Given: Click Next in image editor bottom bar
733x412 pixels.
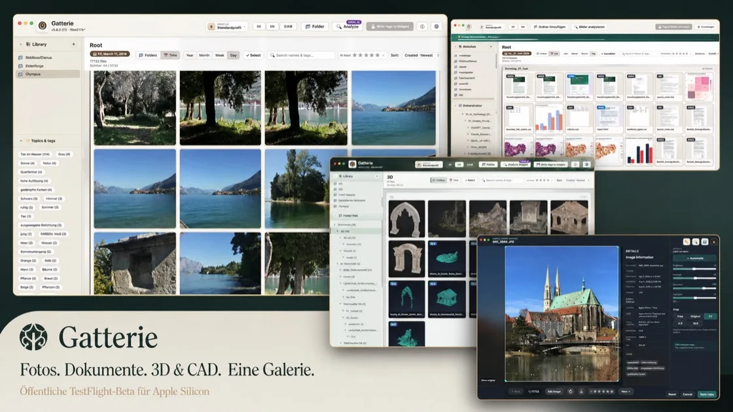Looking at the screenshot, I should (626, 392).
